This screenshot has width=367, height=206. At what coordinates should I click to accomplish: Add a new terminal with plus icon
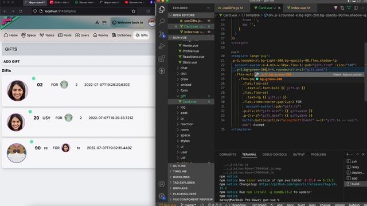pos(348,154)
